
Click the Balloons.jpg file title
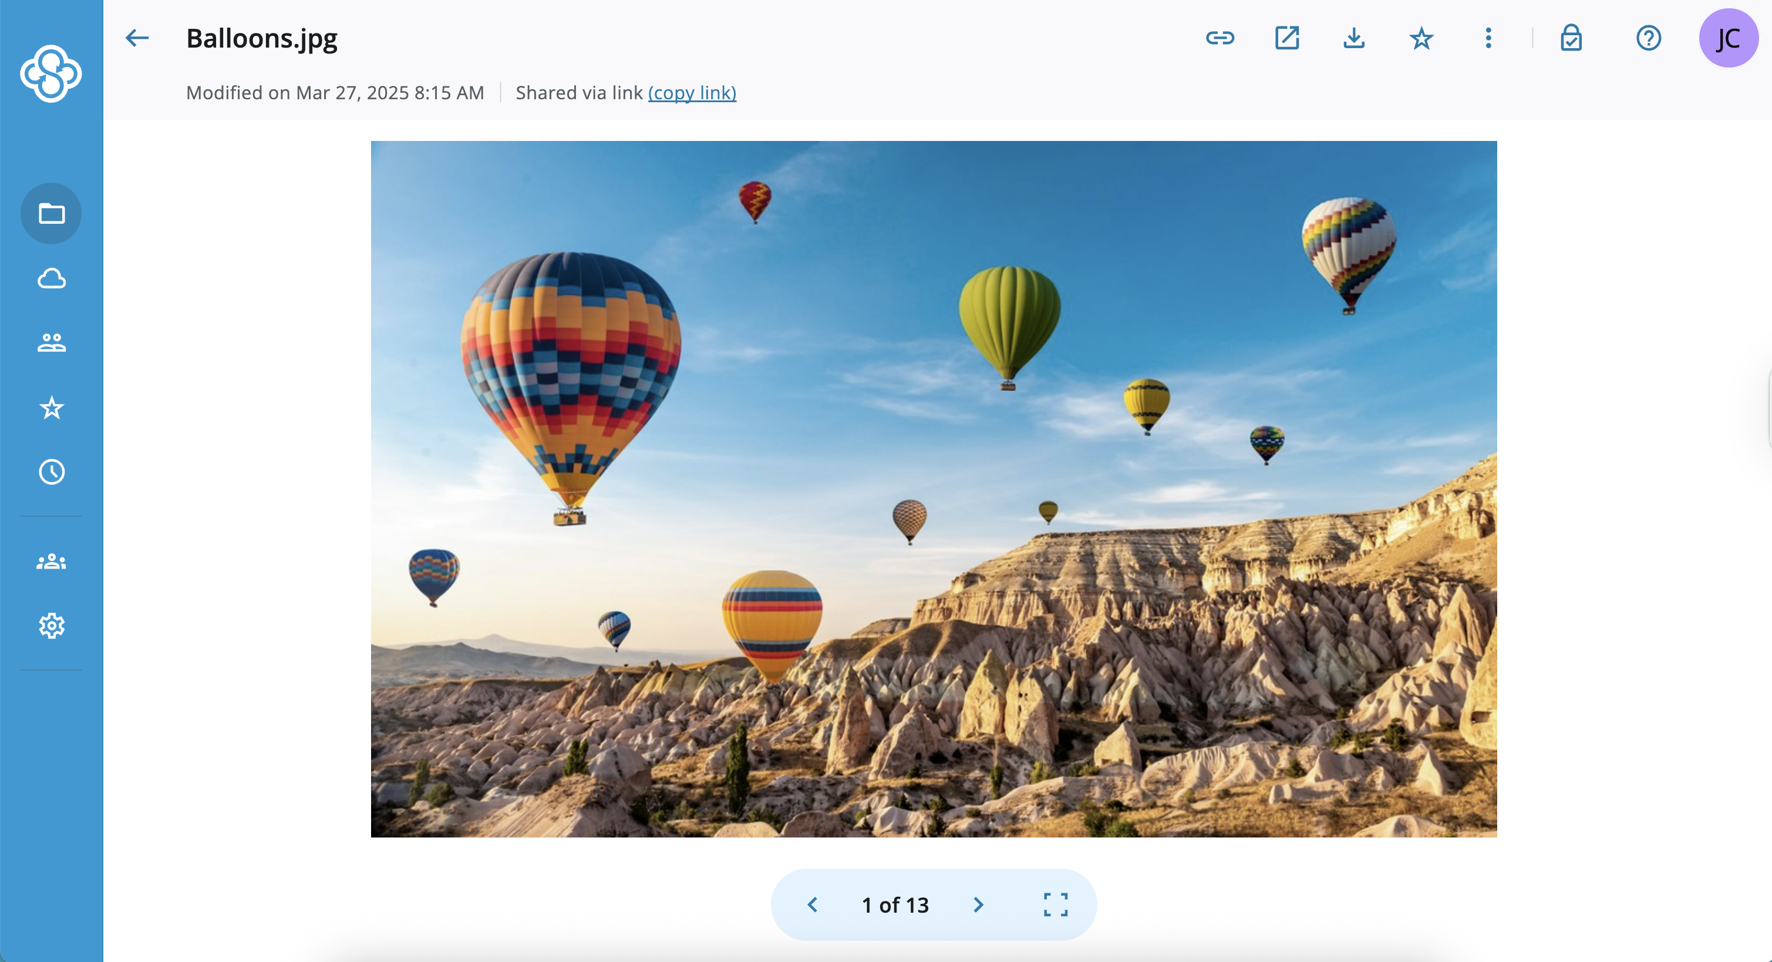tap(262, 39)
